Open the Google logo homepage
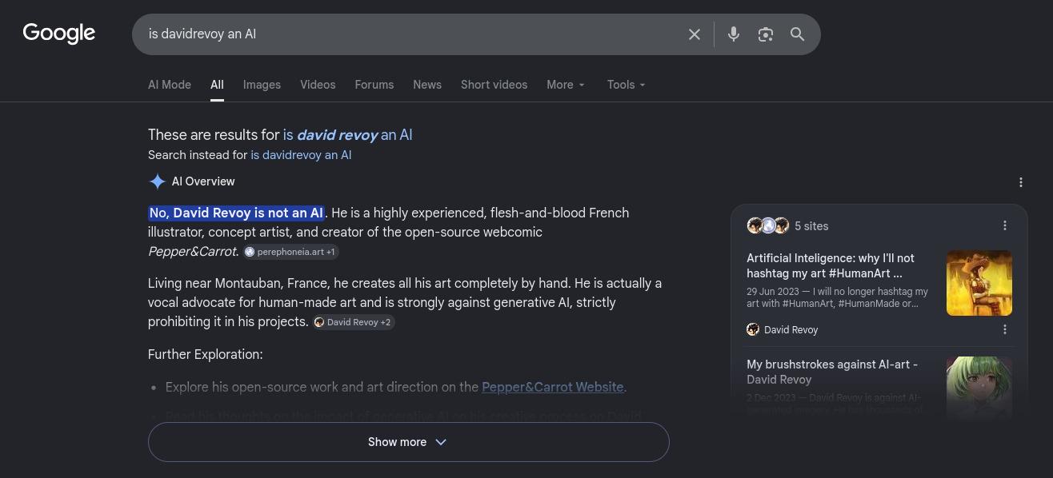 pos(59,34)
